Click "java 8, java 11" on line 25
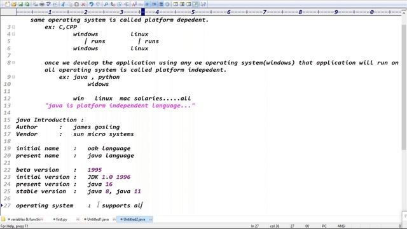The height and width of the screenshot is (229, 407). [x=114, y=191]
